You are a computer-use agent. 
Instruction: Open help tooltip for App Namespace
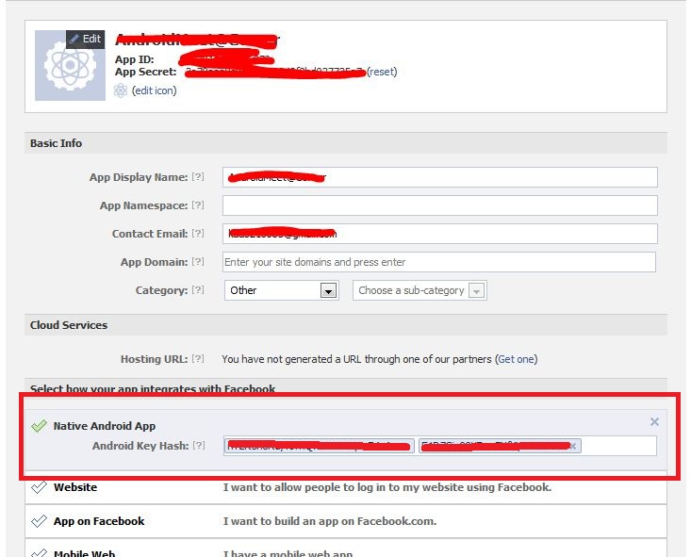coord(198,205)
